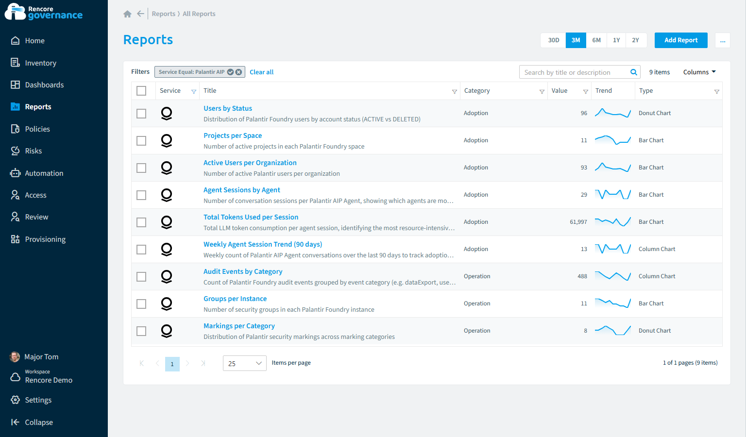The image size is (746, 437).
Task: Open the Columns dropdown
Action: (x=699, y=72)
